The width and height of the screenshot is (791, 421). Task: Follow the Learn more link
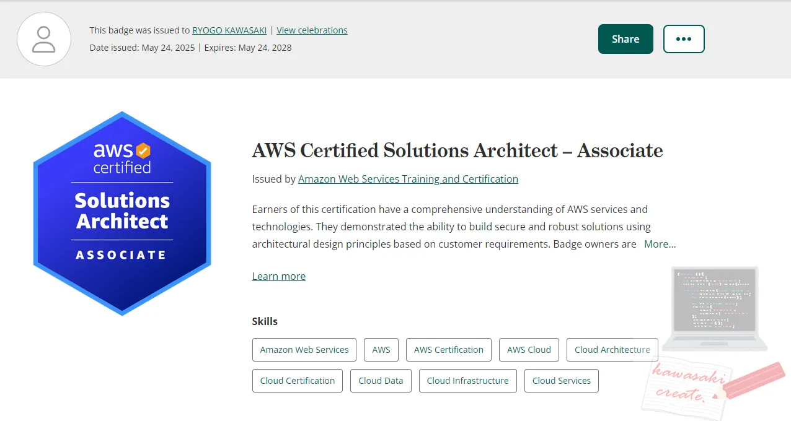click(279, 276)
